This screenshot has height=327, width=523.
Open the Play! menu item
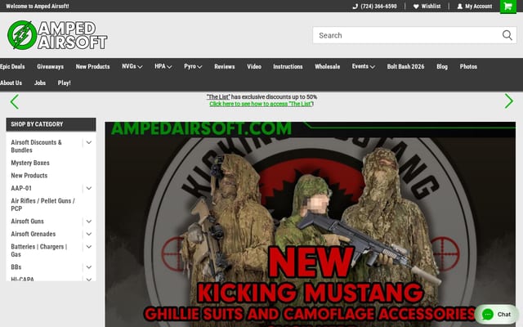[64, 83]
